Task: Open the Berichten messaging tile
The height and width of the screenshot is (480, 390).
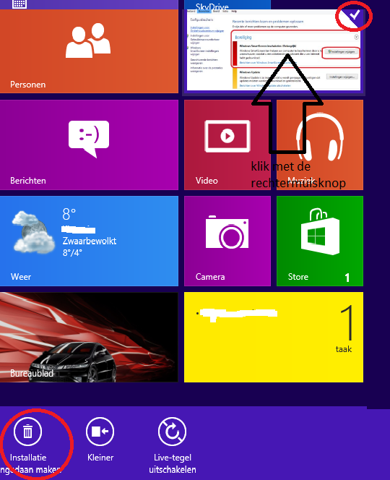Action: [89, 145]
